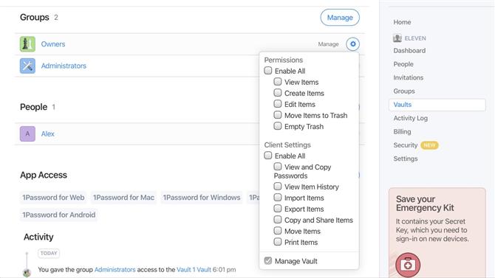Enable Print Items checkbox
This screenshot has width=495, height=278.
click(x=278, y=242)
